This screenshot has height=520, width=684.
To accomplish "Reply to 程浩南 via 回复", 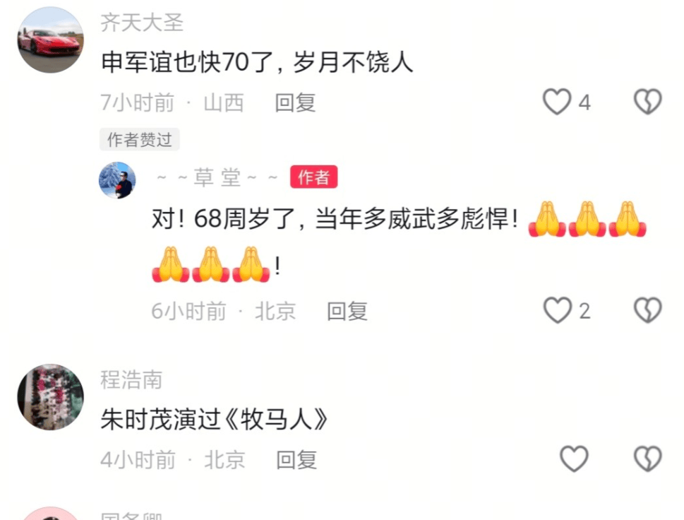I will click(296, 460).
